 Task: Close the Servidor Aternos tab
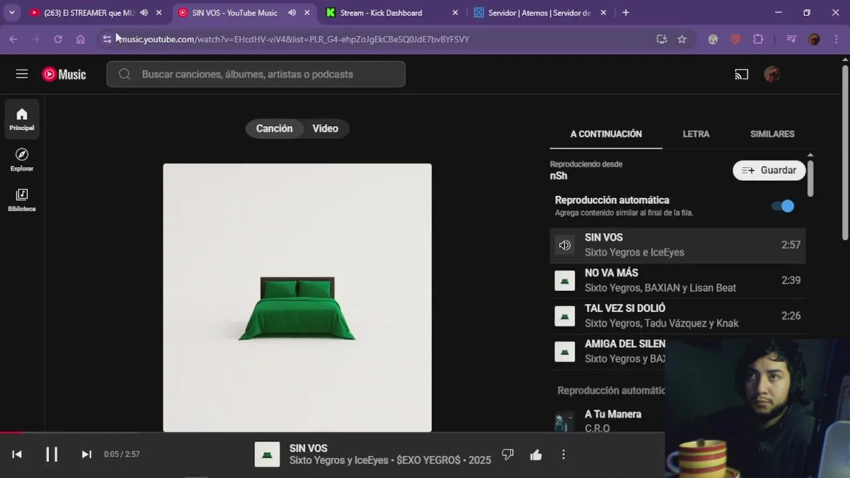[x=603, y=13]
